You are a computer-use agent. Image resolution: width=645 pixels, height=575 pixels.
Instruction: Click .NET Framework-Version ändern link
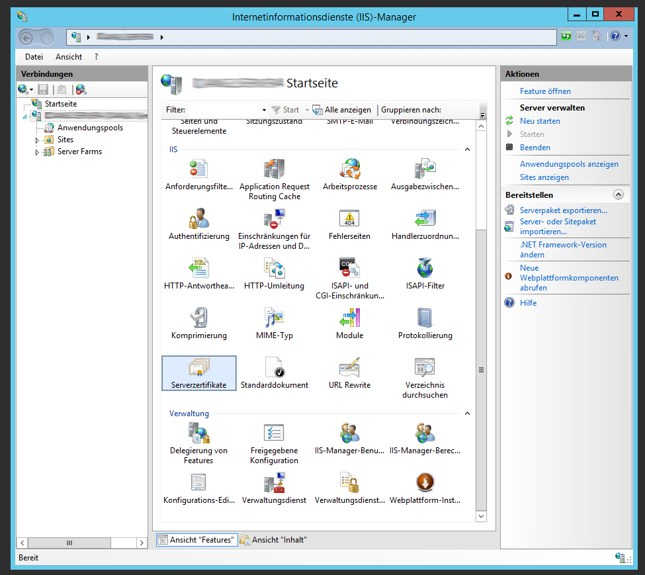[x=563, y=249]
